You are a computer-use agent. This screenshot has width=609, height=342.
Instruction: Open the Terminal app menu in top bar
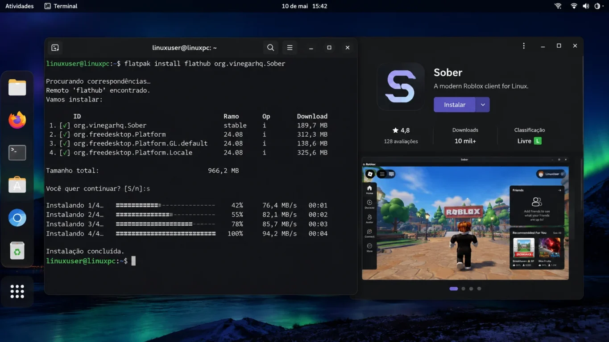(61, 6)
